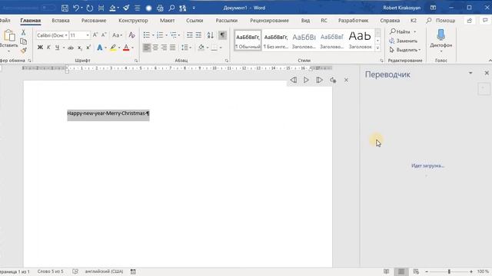
Task: Close the Переводчик pane
Action: tap(487, 73)
